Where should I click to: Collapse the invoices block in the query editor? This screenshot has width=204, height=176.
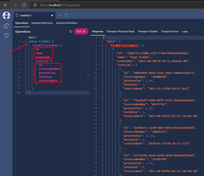[x=23, y=61]
